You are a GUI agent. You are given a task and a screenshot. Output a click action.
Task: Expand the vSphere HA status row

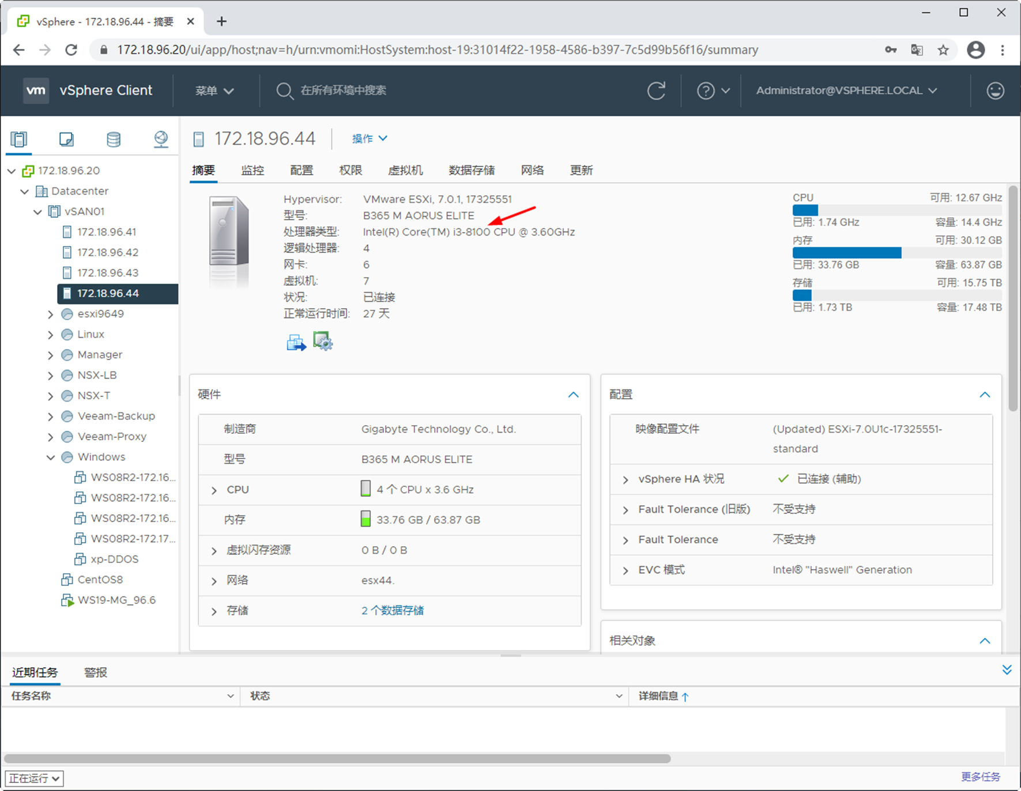[x=626, y=480]
